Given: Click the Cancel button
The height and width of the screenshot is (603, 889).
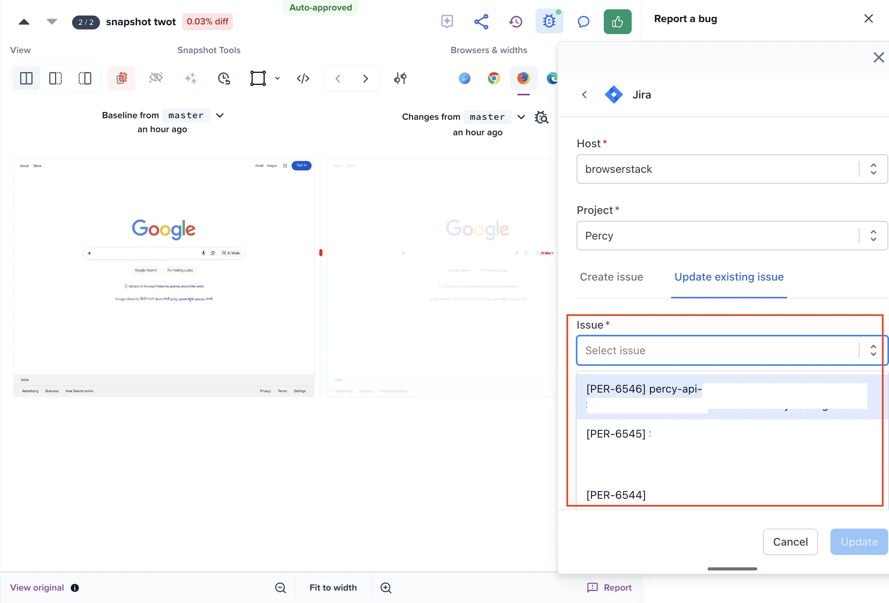Looking at the screenshot, I should click(x=790, y=541).
